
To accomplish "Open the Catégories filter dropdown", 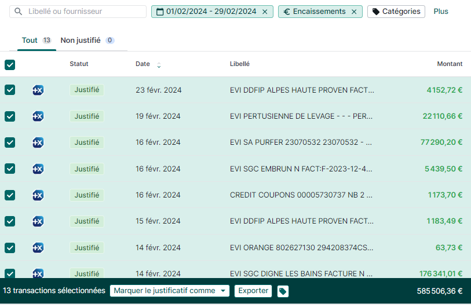I will tap(396, 12).
